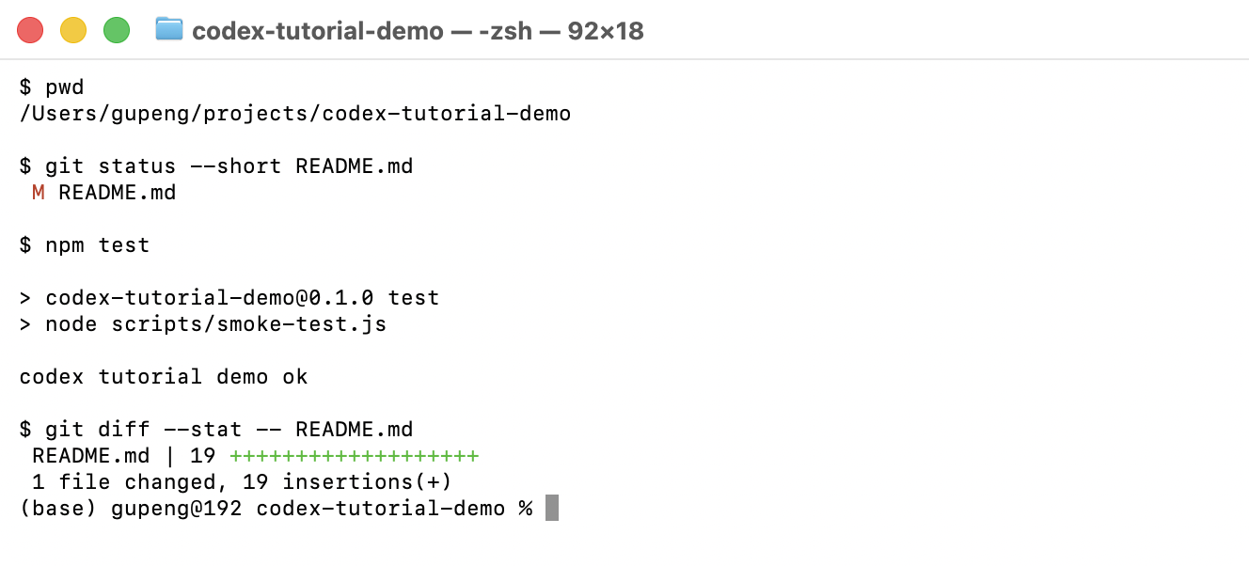Click the blue folder proxy icon in title bar

pyautogui.click(x=169, y=29)
